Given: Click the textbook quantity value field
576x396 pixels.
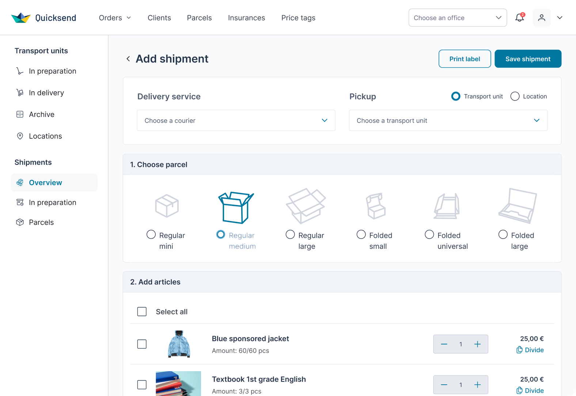Looking at the screenshot, I should tap(461, 385).
